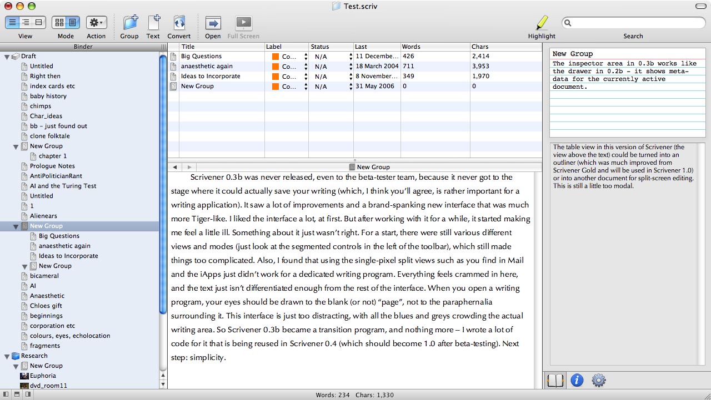Select the split view segment

[x=39, y=23]
